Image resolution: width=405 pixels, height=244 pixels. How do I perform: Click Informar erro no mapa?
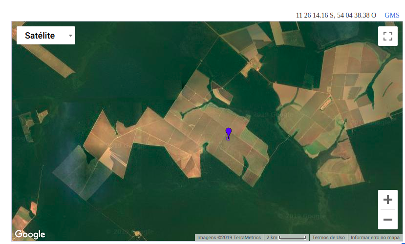(x=375, y=238)
